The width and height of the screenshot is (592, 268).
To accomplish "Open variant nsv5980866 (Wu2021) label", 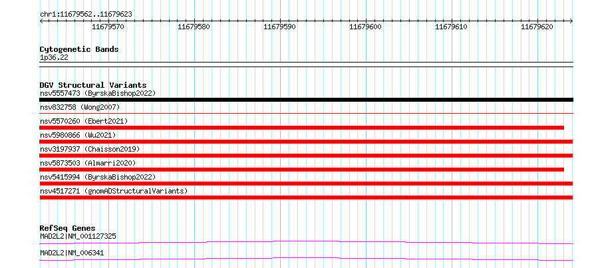I will [x=78, y=135].
